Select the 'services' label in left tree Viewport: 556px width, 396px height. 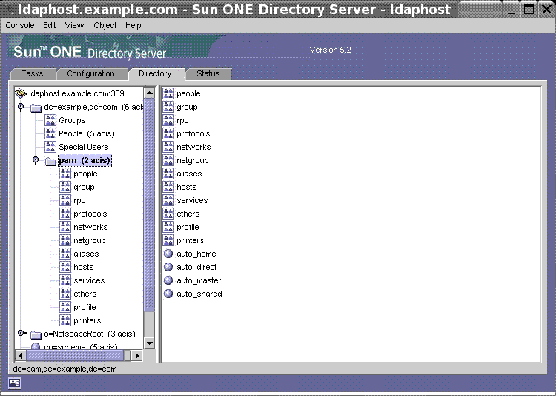(90, 280)
